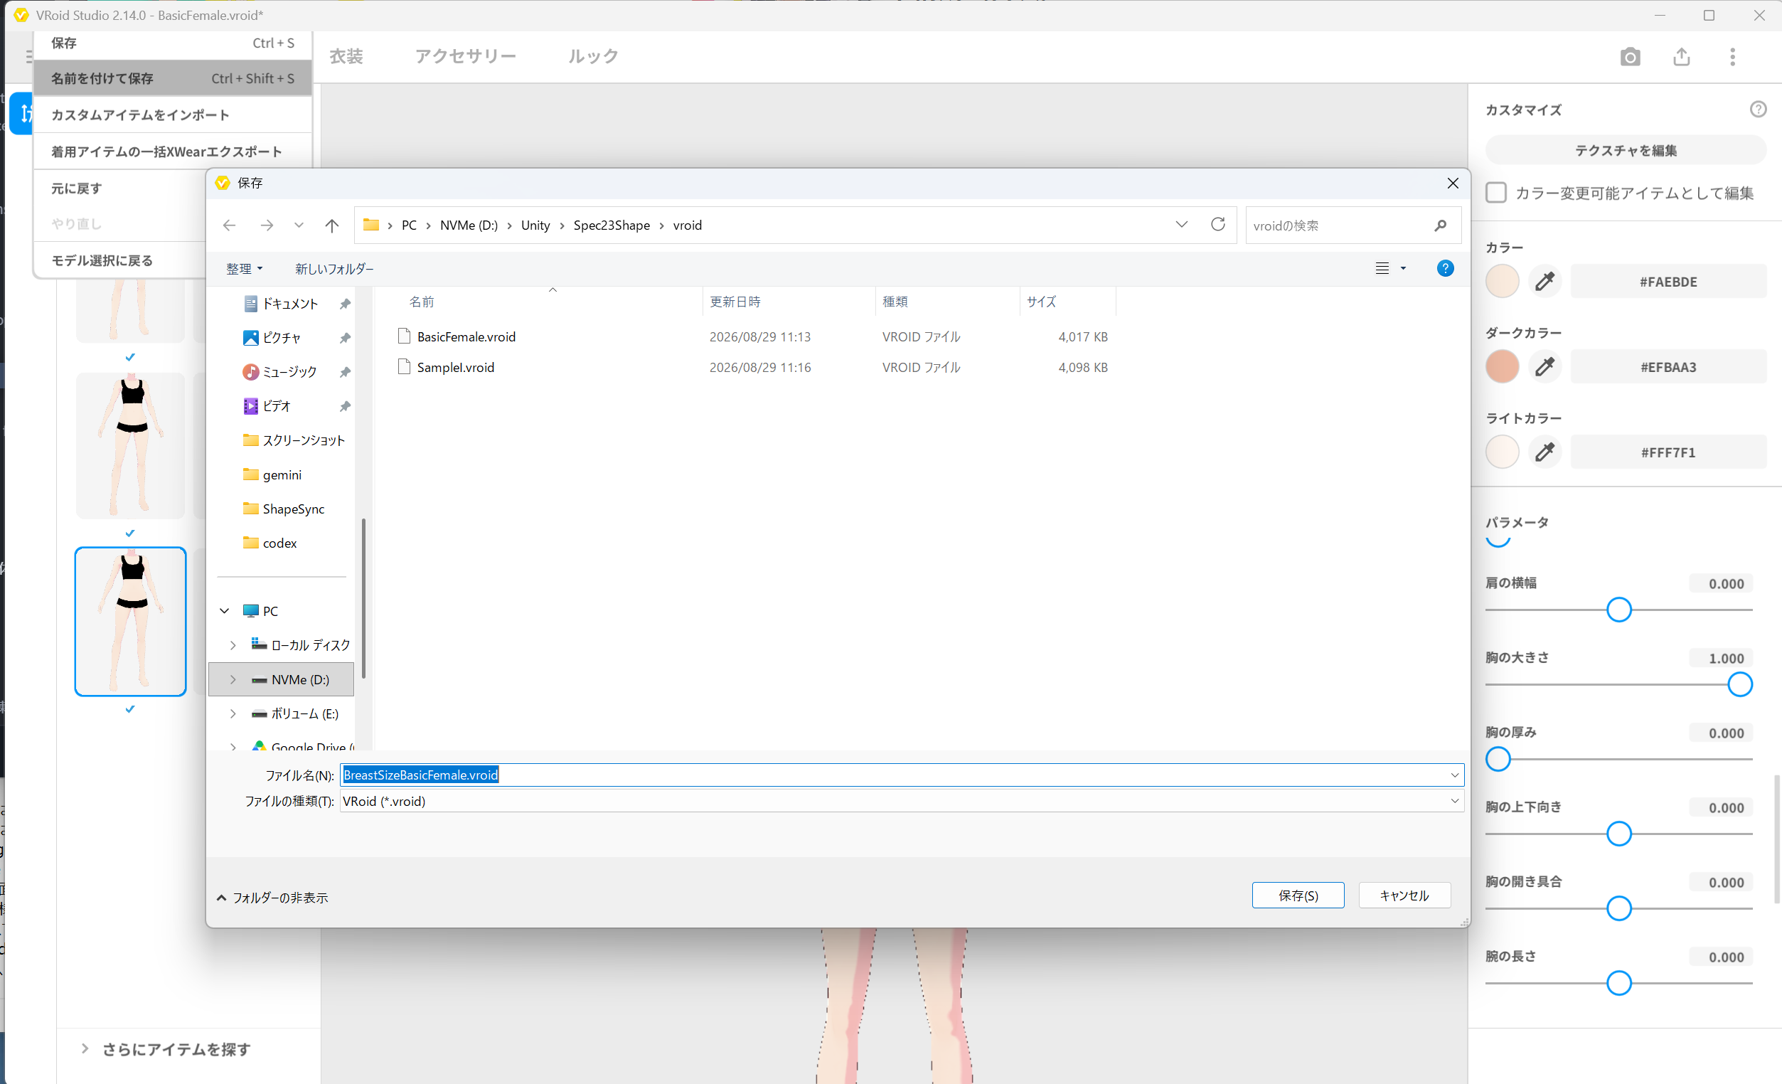Click the 胸の大きさ slider handle
Viewport: 1782px width, 1084px height.
pyautogui.click(x=1740, y=684)
